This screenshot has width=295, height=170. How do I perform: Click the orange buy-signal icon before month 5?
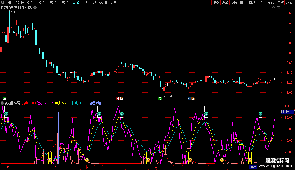(190, 160)
